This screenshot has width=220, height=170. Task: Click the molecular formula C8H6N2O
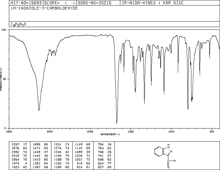(18, 24)
